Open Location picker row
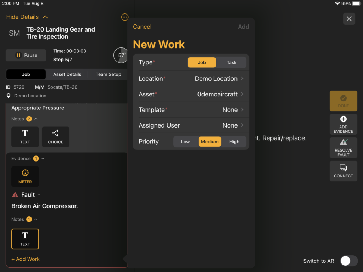 pyautogui.click(x=191, y=79)
